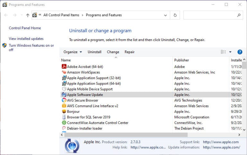The width and height of the screenshot is (247, 155).
Task: Open Turn Windows features on or off
Action: pyautogui.click(x=31, y=47)
